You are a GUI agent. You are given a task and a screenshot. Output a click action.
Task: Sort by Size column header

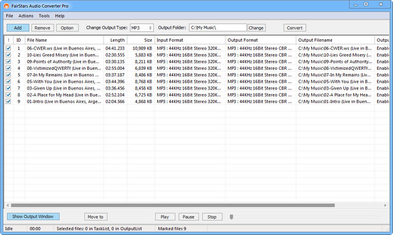pos(141,40)
